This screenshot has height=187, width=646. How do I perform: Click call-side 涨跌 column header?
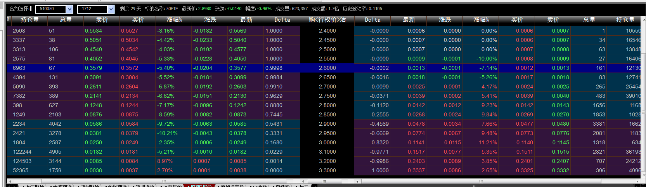click(x=210, y=20)
